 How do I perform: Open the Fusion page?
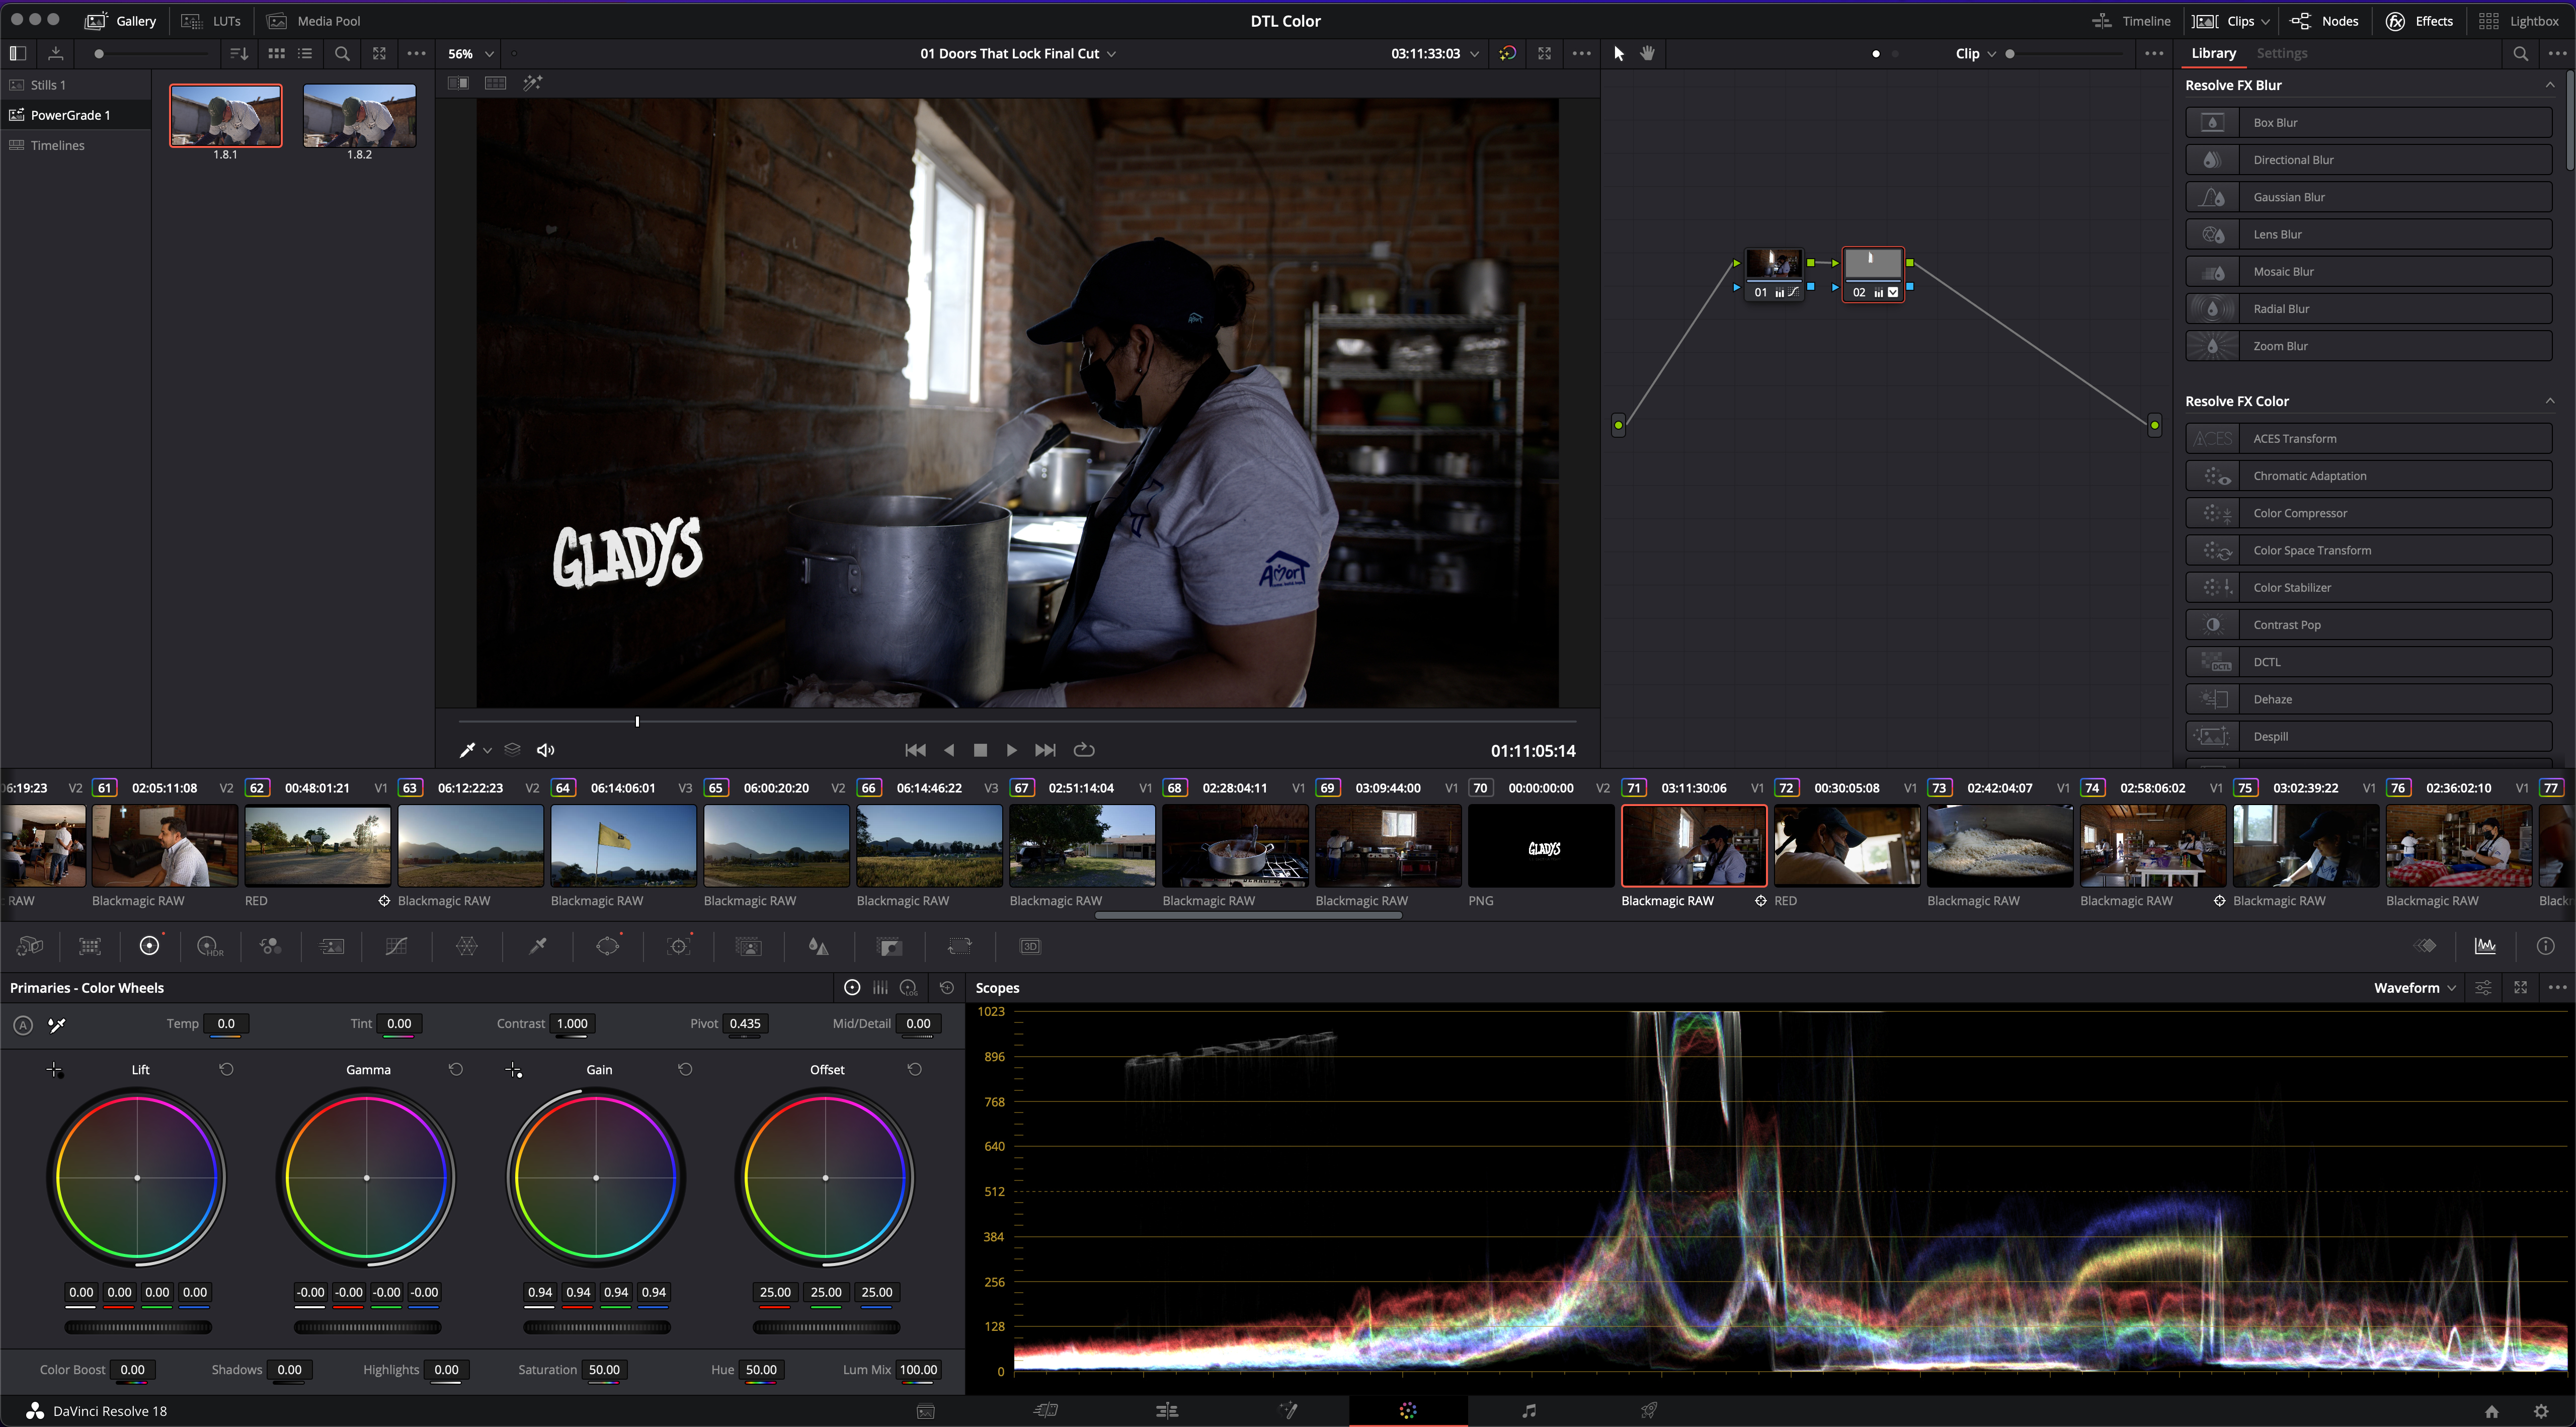tap(1288, 1411)
